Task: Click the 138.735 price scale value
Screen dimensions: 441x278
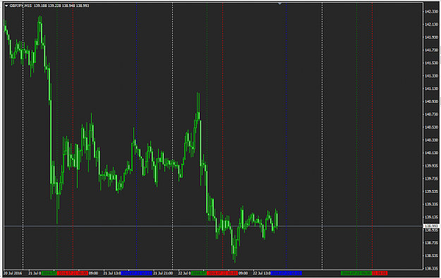Action: tap(432, 243)
